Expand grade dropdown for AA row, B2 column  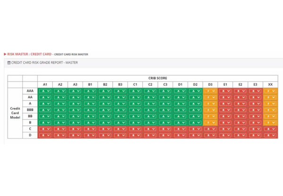[105, 97]
